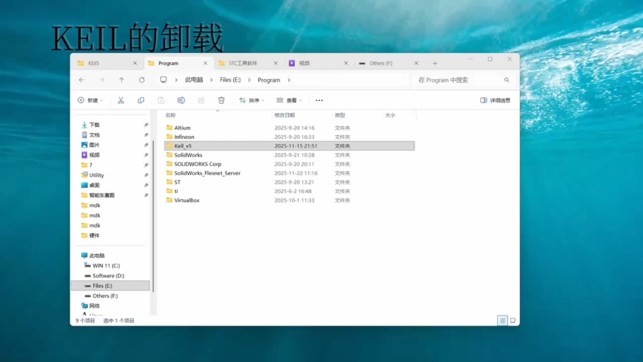This screenshot has width=643, height=362.
Task: Open the 查看 view options dropdown
Action: [289, 101]
